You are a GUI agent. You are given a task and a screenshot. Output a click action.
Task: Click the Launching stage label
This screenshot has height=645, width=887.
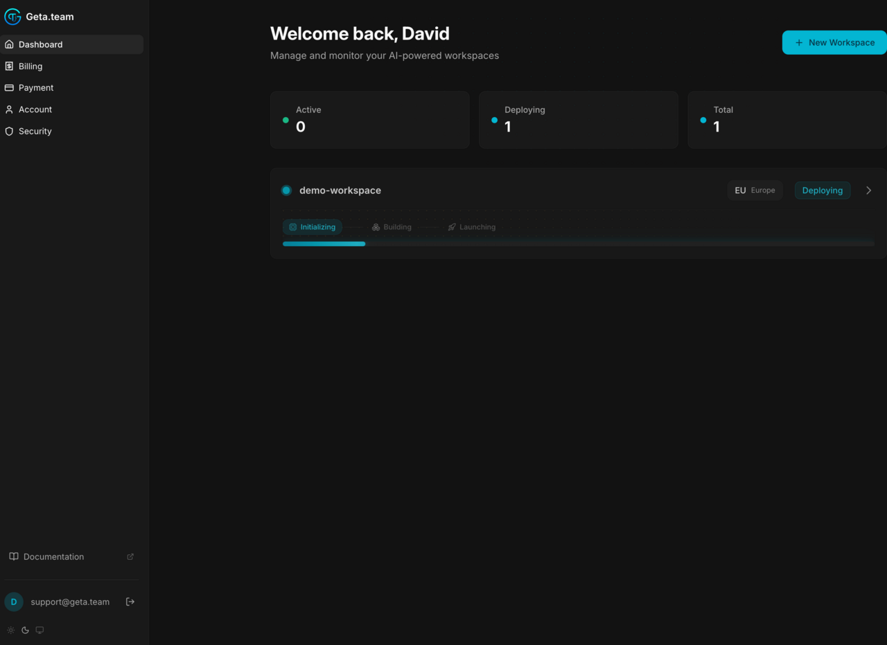[x=477, y=227]
